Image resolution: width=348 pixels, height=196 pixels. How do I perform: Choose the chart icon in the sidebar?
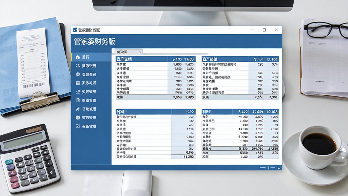coord(78,92)
